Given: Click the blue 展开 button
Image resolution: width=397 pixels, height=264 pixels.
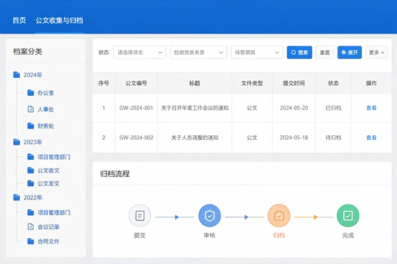Looking at the screenshot, I should click(x=349, y=52).
